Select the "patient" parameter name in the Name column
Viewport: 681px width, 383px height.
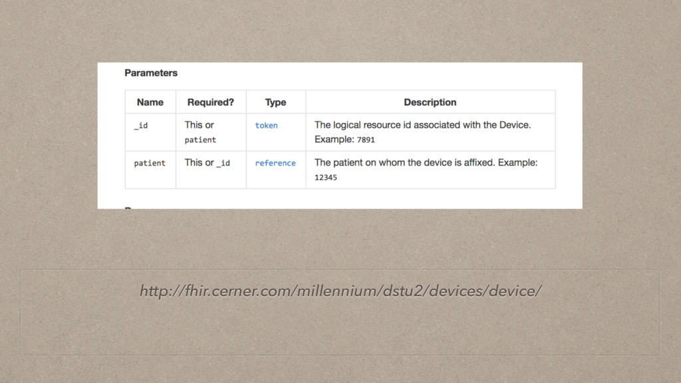pos(150,163)
